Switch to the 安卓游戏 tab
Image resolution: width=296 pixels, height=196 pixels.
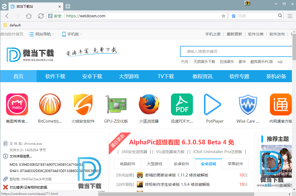[x=208, y=164]
